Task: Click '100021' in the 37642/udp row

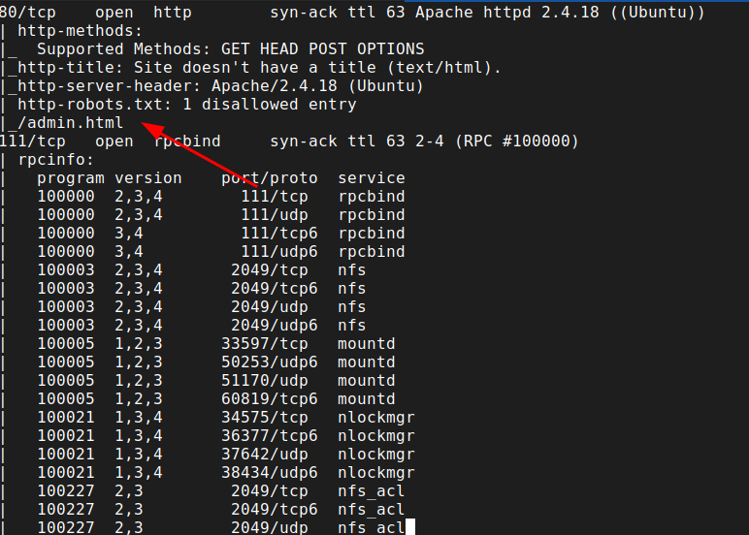Action: (66, 455)
